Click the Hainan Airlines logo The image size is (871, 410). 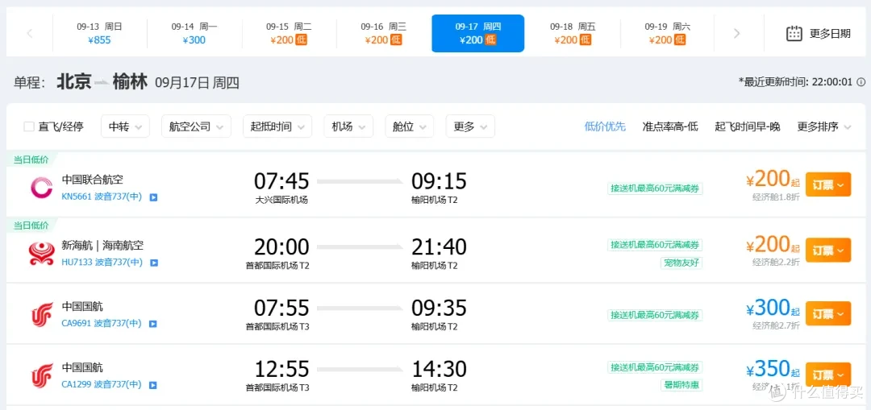pos(42,253)
